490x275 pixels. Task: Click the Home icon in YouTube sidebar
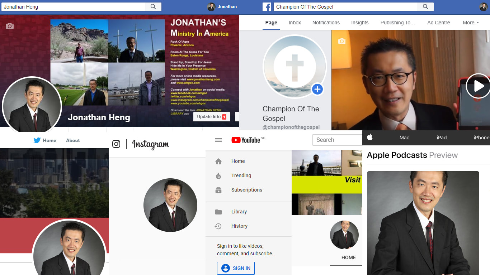218,161
